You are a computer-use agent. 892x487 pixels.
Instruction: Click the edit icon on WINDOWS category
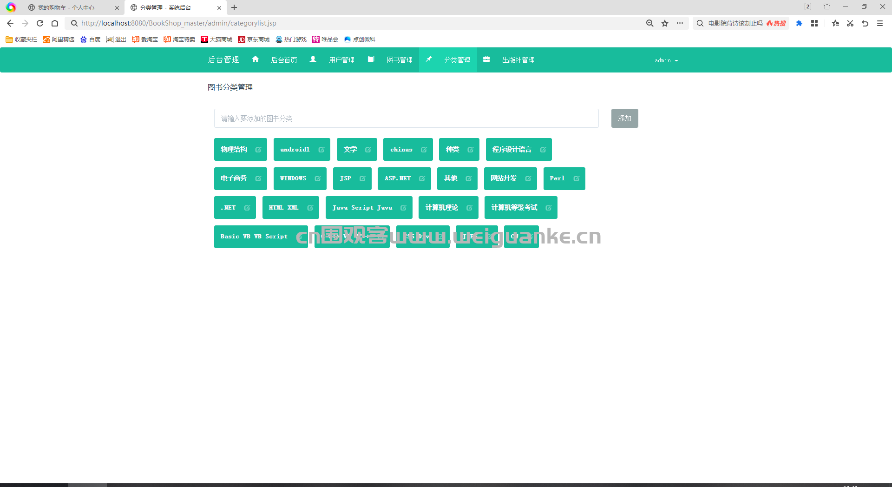(318, 178)
